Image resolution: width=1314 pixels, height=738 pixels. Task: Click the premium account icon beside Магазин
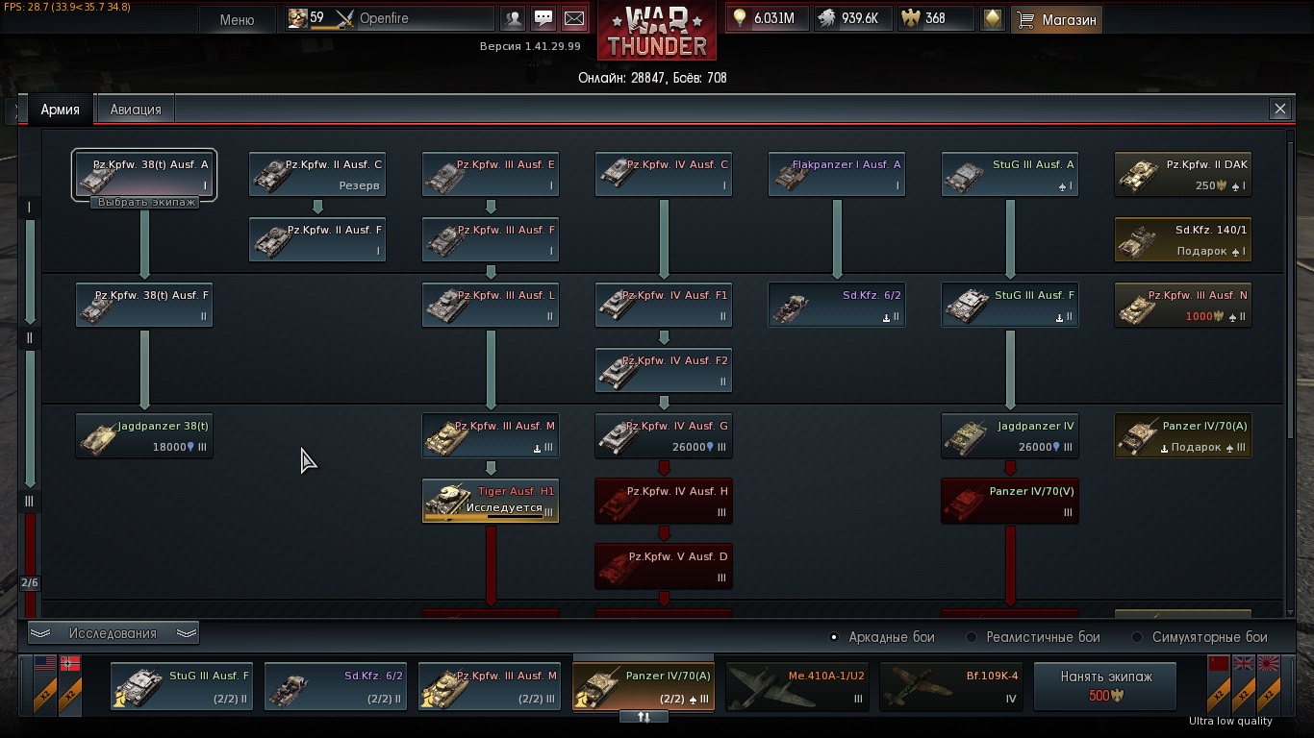point(993,18)
